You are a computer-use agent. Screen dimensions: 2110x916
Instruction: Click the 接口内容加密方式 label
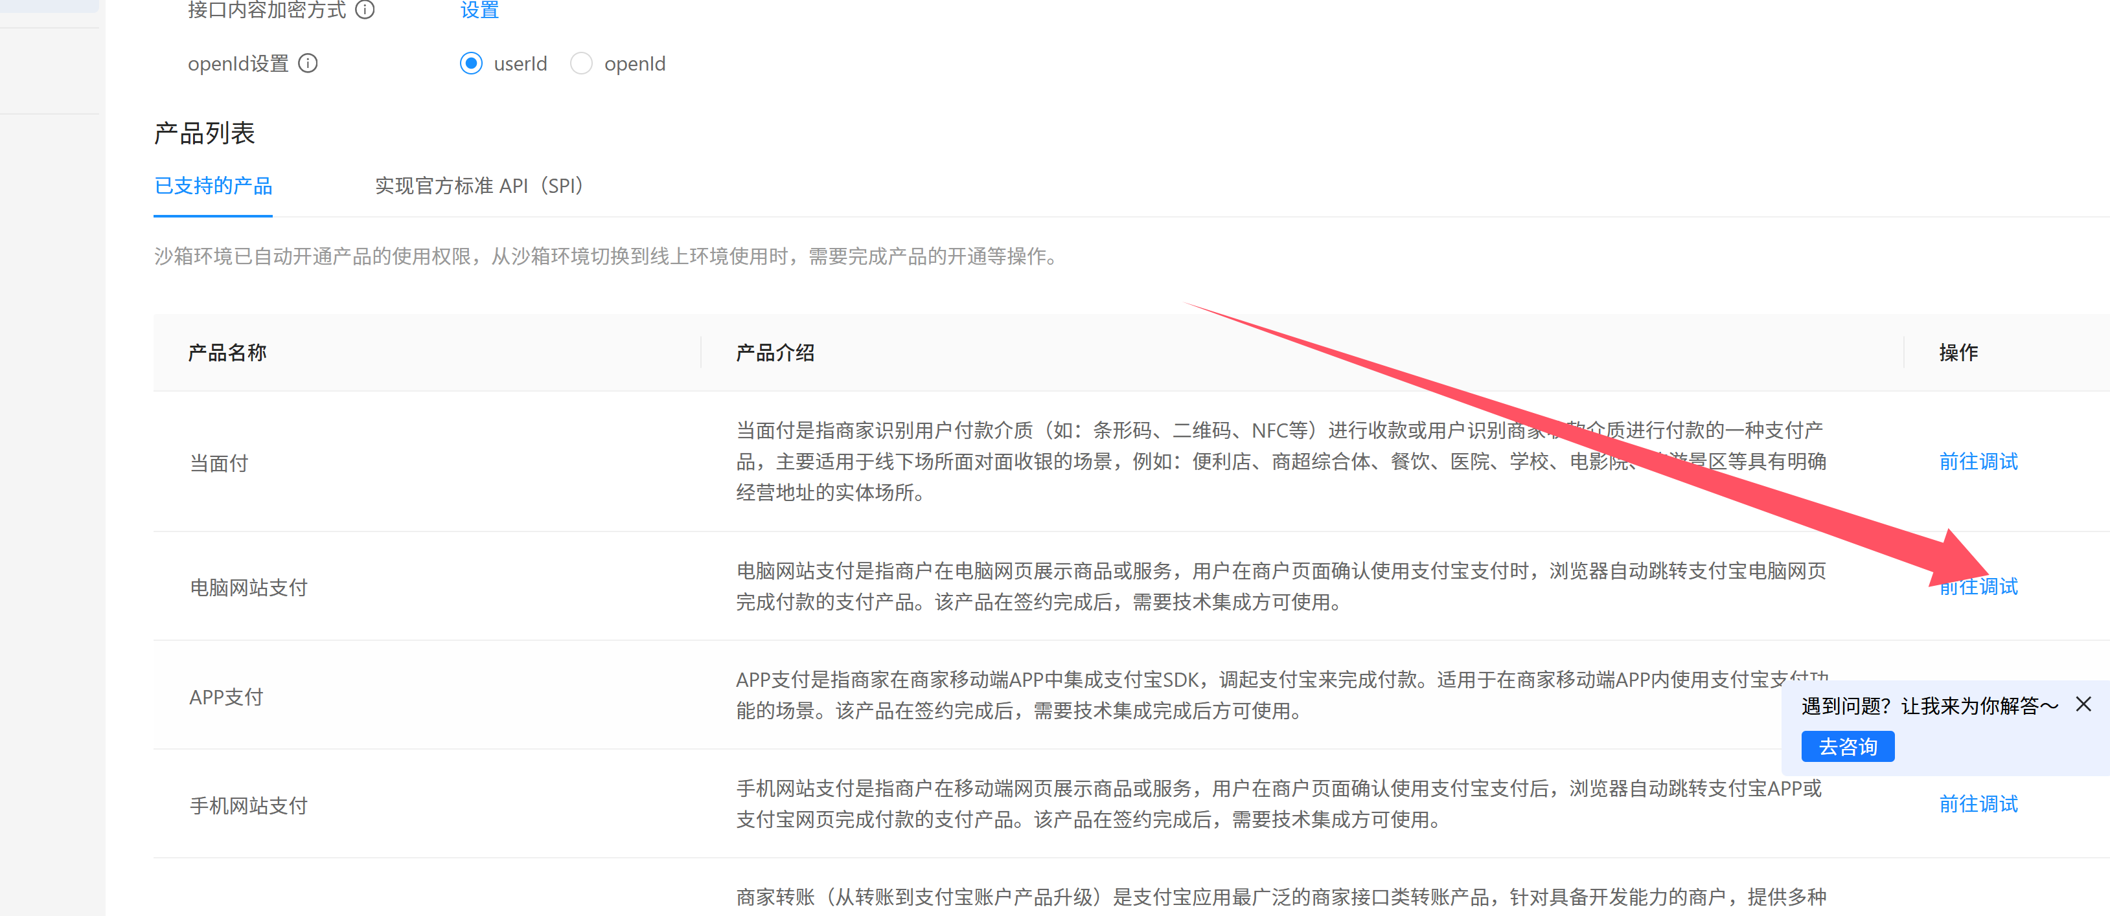[267, 10]
